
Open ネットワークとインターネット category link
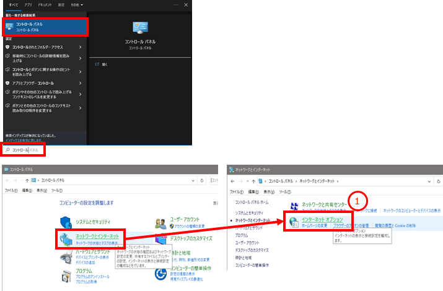tap(97, 237)
